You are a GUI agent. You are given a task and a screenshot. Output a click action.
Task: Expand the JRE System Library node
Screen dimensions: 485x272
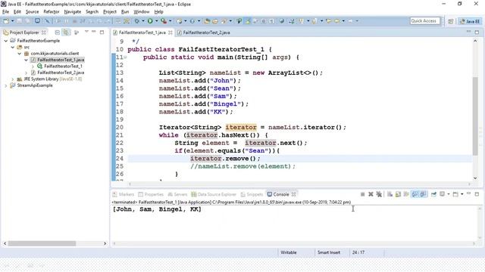(x=13, y=79)
